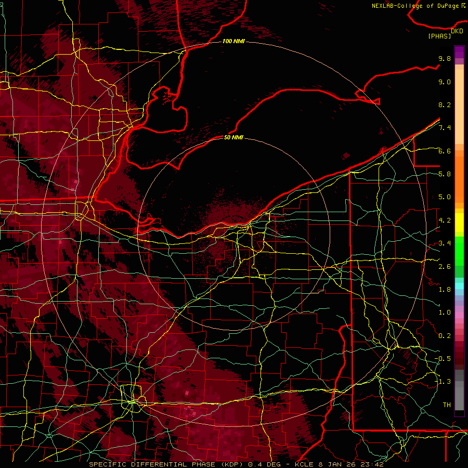The height and width of the screenshot is (468, 468).
Task: Select the 8.2 scale label
Action: 445,105
